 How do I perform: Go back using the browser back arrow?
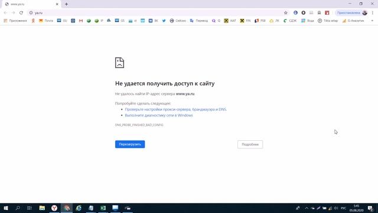pyautogui.click(x=5, y=13)
